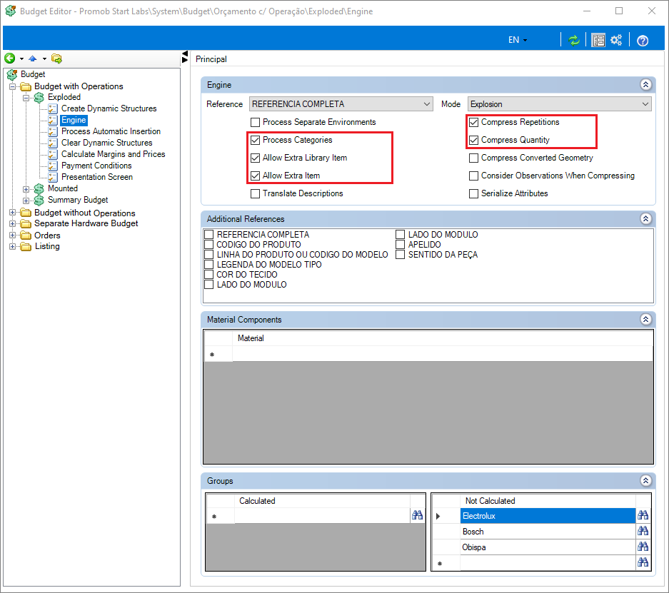
Task: Click the green refresh arrows icon
Action: click(574, 40)
